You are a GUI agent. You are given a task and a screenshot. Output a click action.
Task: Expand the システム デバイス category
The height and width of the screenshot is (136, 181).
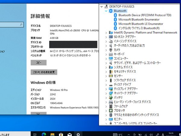coord(106,67)
